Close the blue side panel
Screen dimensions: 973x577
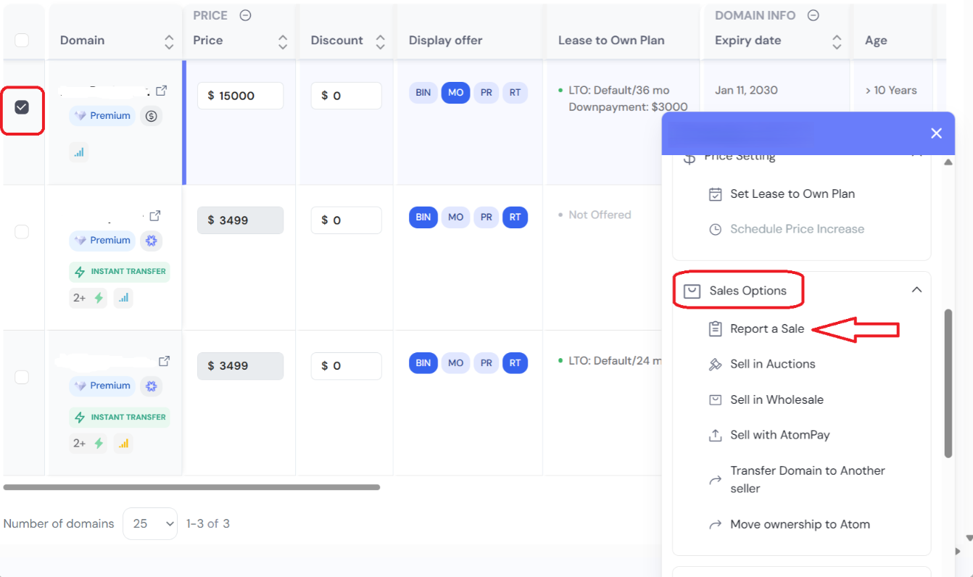[936, 133]
